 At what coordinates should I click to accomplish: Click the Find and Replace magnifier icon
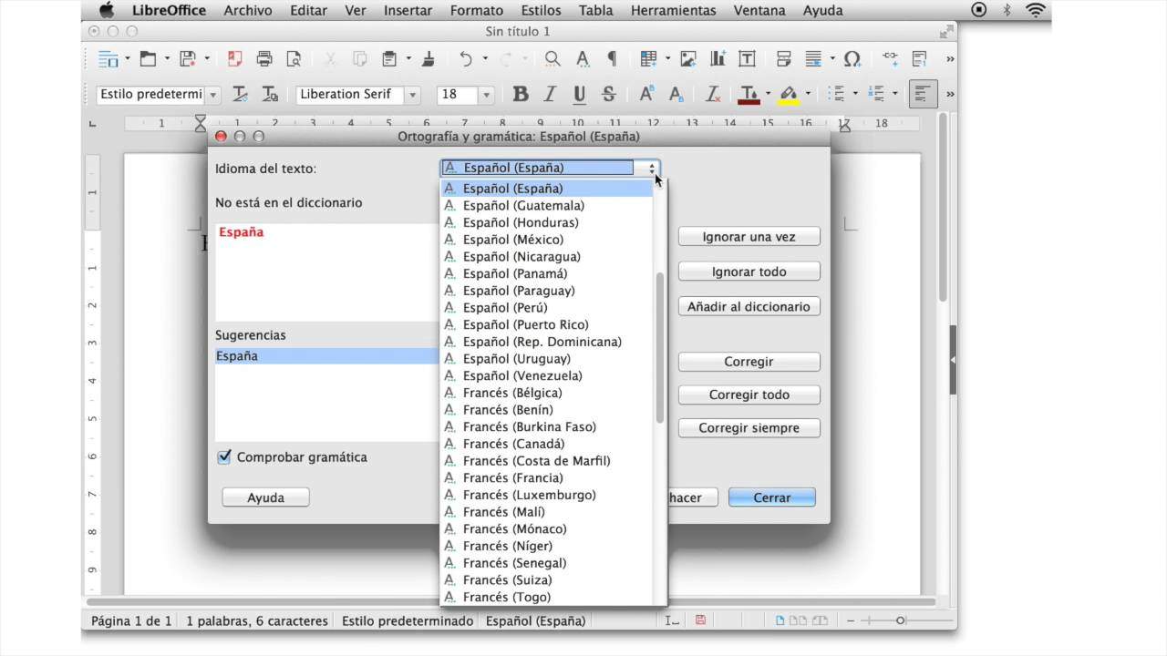[x=553, y=59]
